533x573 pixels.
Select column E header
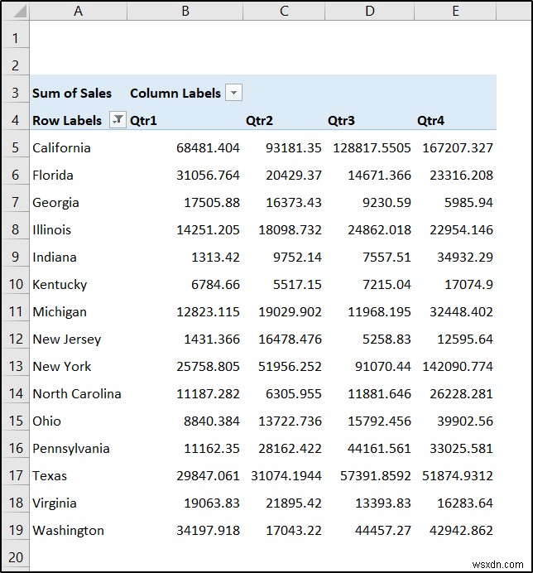(455, 12)
